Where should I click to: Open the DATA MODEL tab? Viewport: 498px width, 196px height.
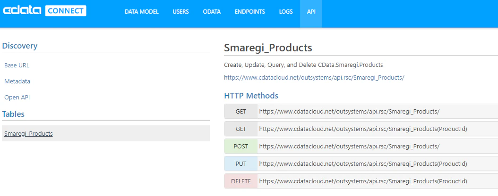point(141,12)
